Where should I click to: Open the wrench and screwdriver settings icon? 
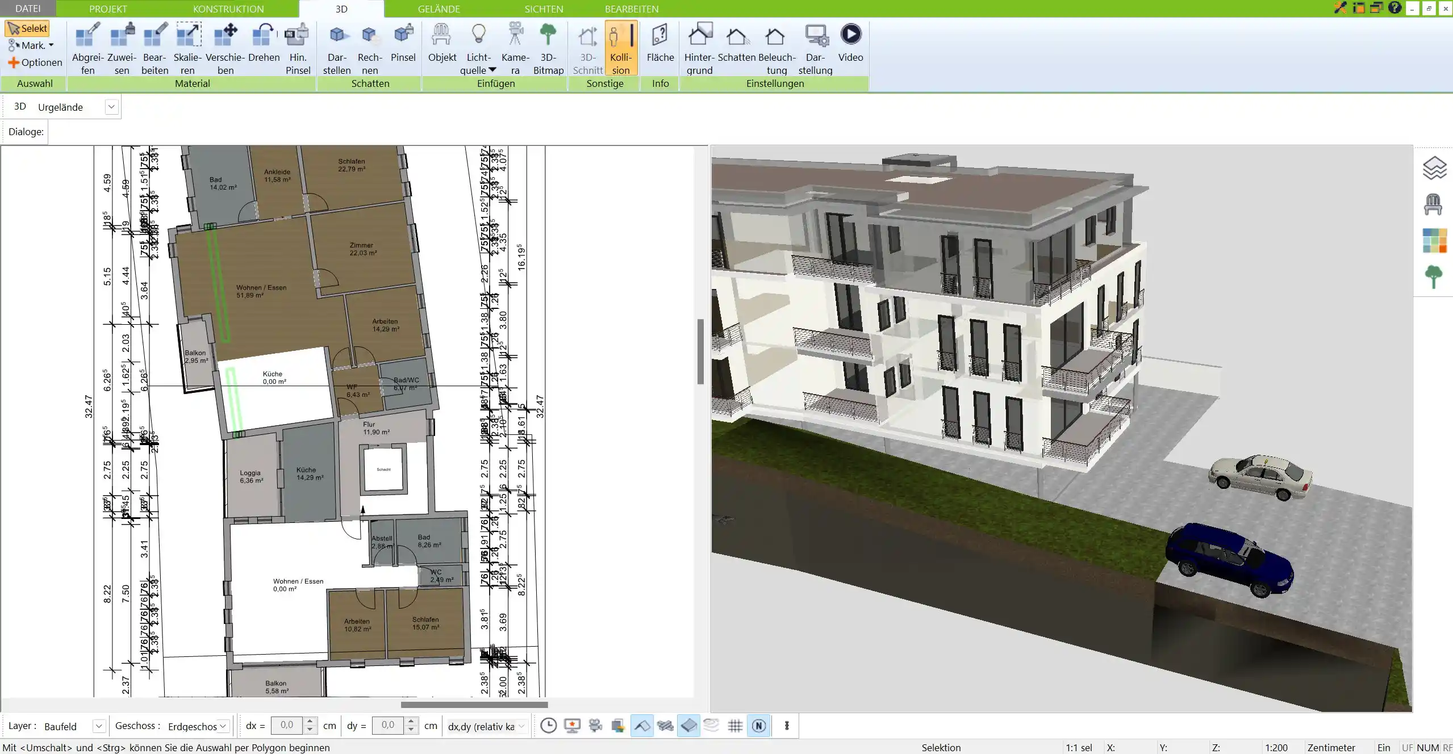tap(1340, 7)
